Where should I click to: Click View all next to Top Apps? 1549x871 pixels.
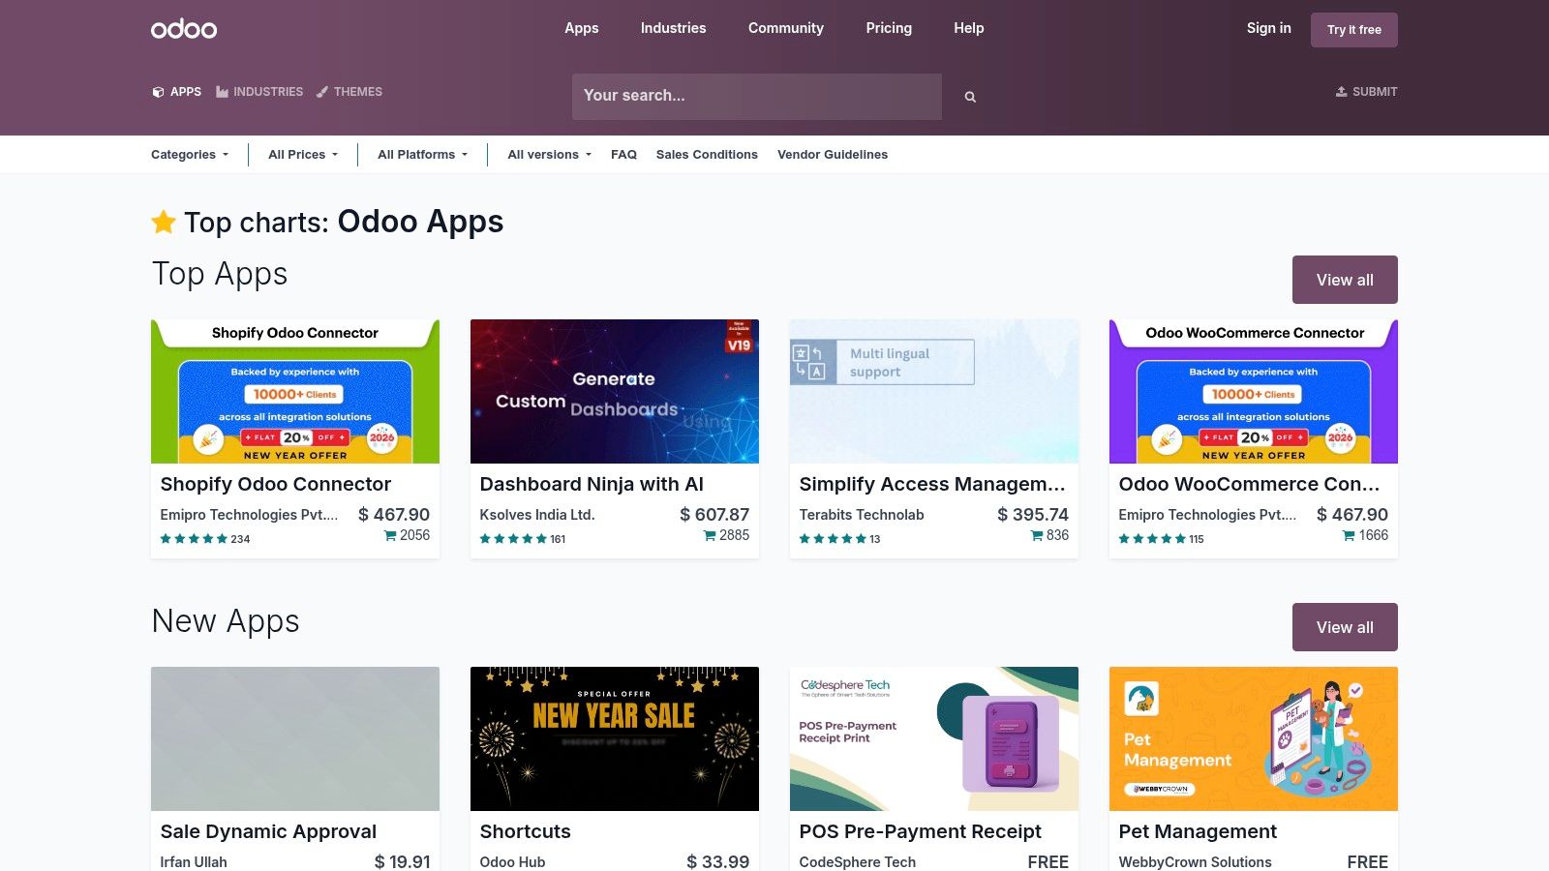point(1344,280)
